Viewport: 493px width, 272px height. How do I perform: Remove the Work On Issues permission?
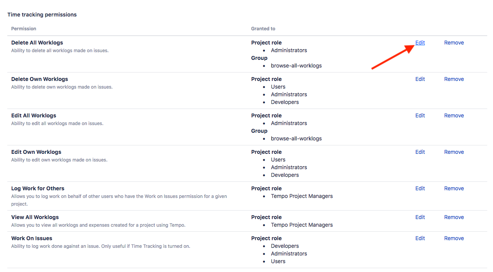454,238
